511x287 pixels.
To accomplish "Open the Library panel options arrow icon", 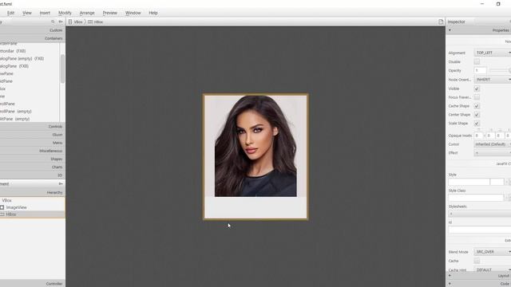I will tap(61, 22).
